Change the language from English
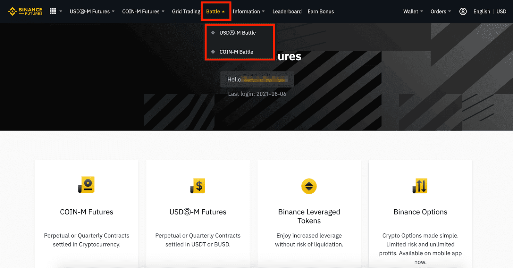The height and width of the screenshot is (268, 513). [482, 12]
